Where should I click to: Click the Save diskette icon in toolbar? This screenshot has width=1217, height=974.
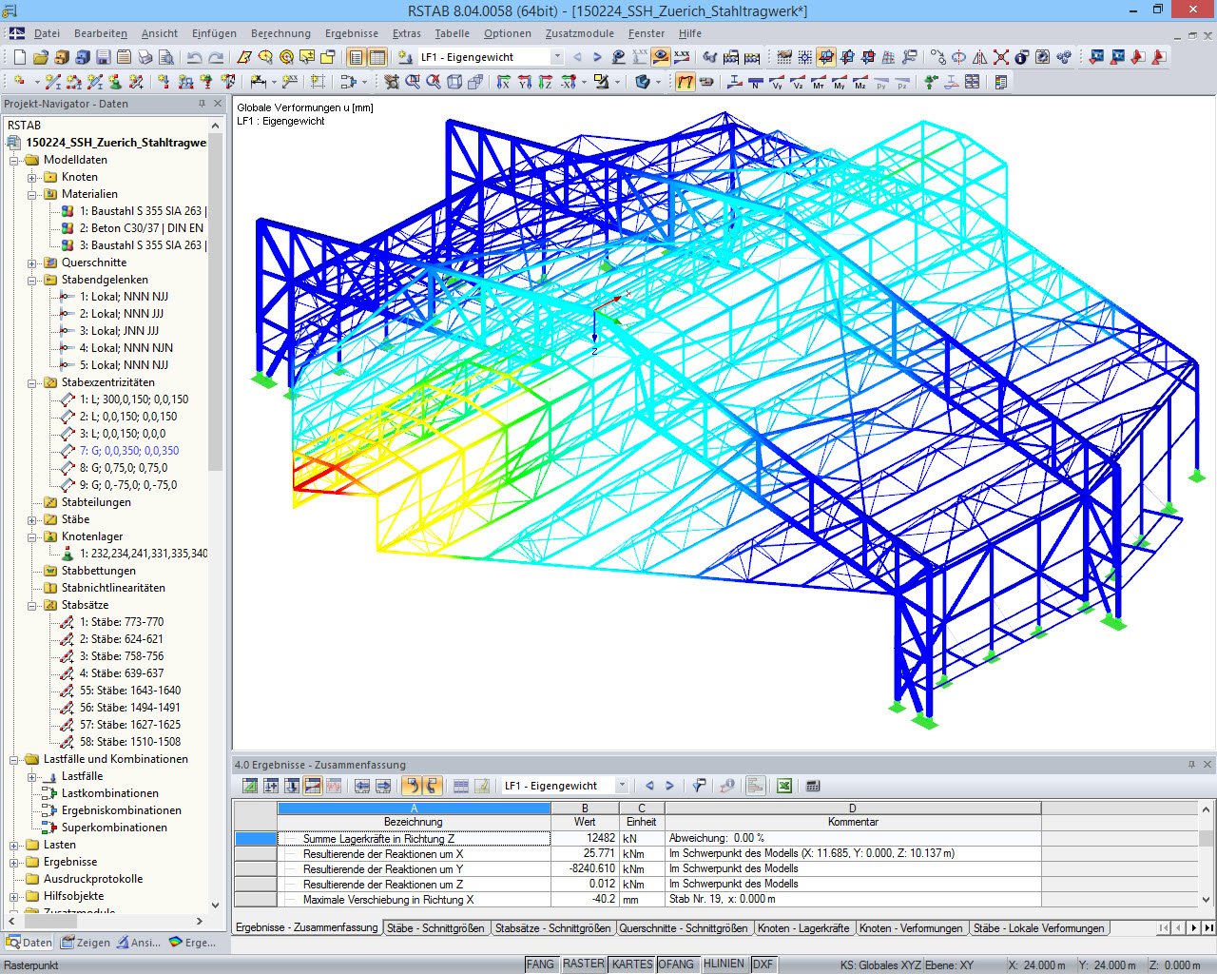click(x=104, y=57)
